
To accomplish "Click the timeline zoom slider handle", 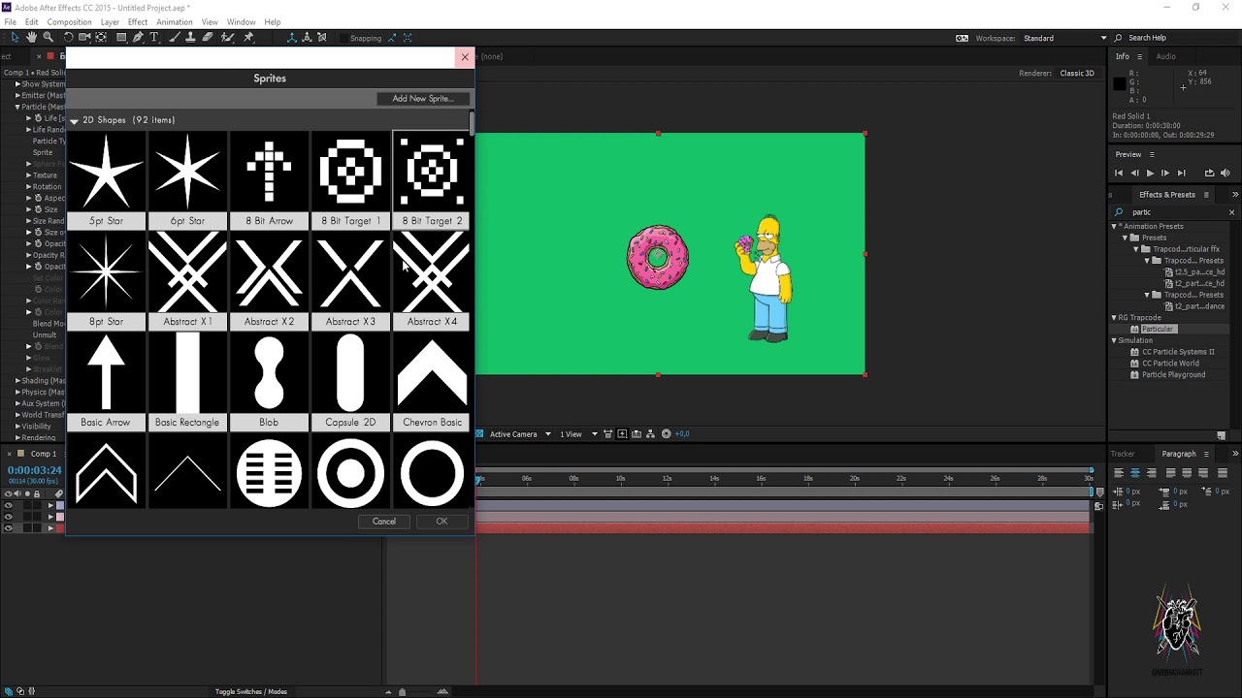I will 402,691.
